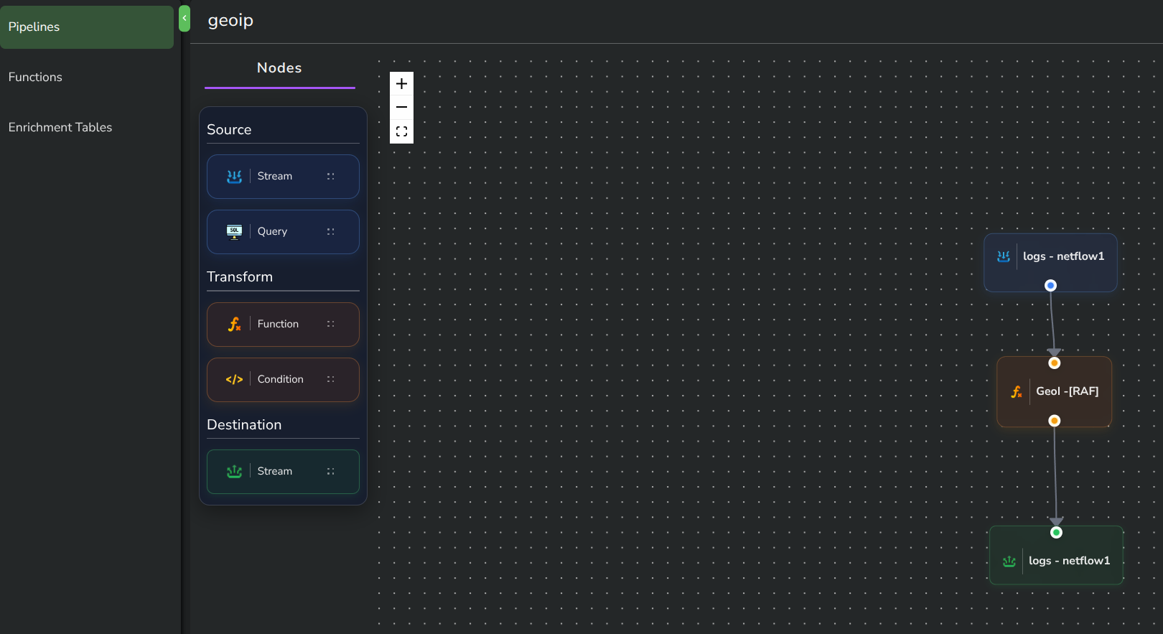Select the Source Stream node card
This screenshot has width=1163, height=634.
click(x=283, y=177)
